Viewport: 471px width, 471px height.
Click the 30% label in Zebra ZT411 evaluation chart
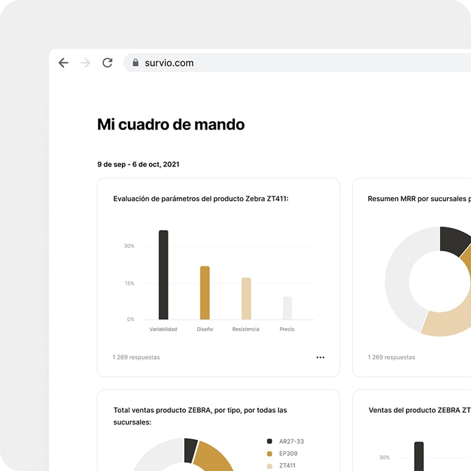[x=129, y=246]
